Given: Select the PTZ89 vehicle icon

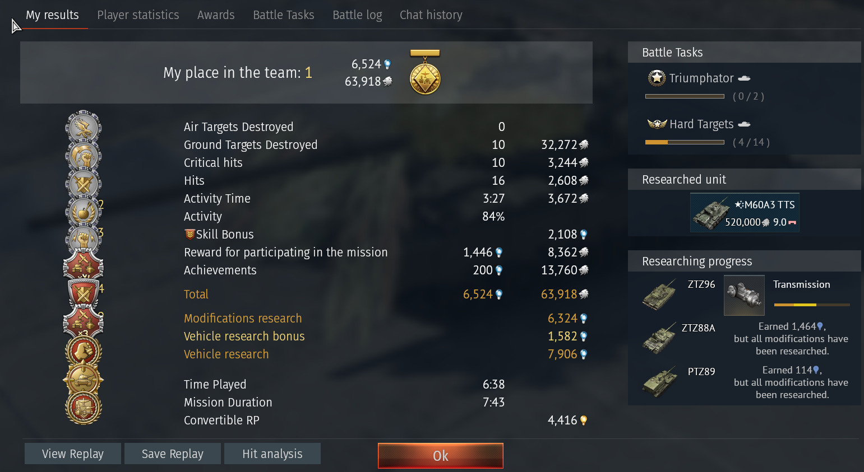Looking at the screenshot, I should pyautogui.click(x=660, y=382).
